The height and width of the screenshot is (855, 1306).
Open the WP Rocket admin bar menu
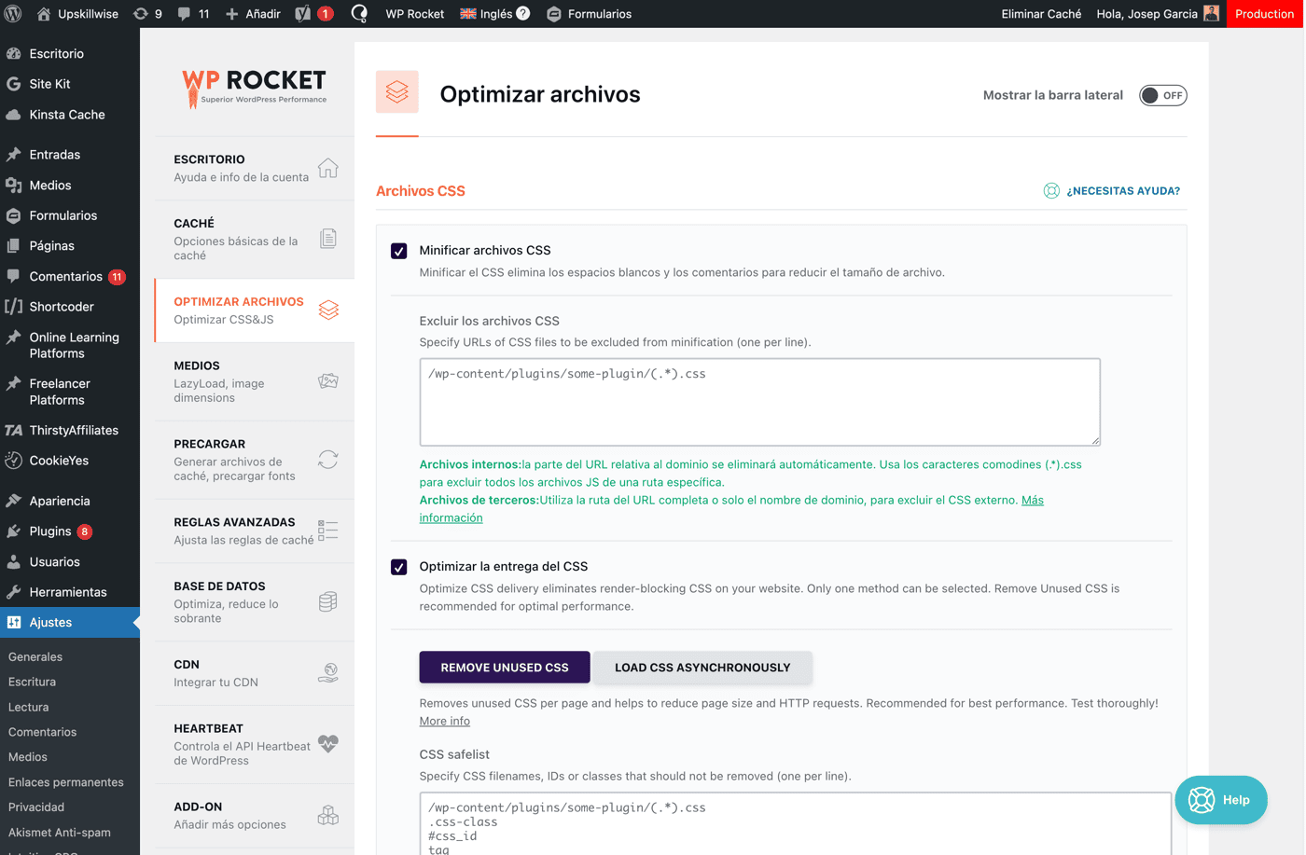click(x=414, y=14)
